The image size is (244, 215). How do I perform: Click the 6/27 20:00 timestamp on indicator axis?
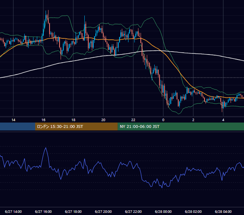[x=103, y=211]
